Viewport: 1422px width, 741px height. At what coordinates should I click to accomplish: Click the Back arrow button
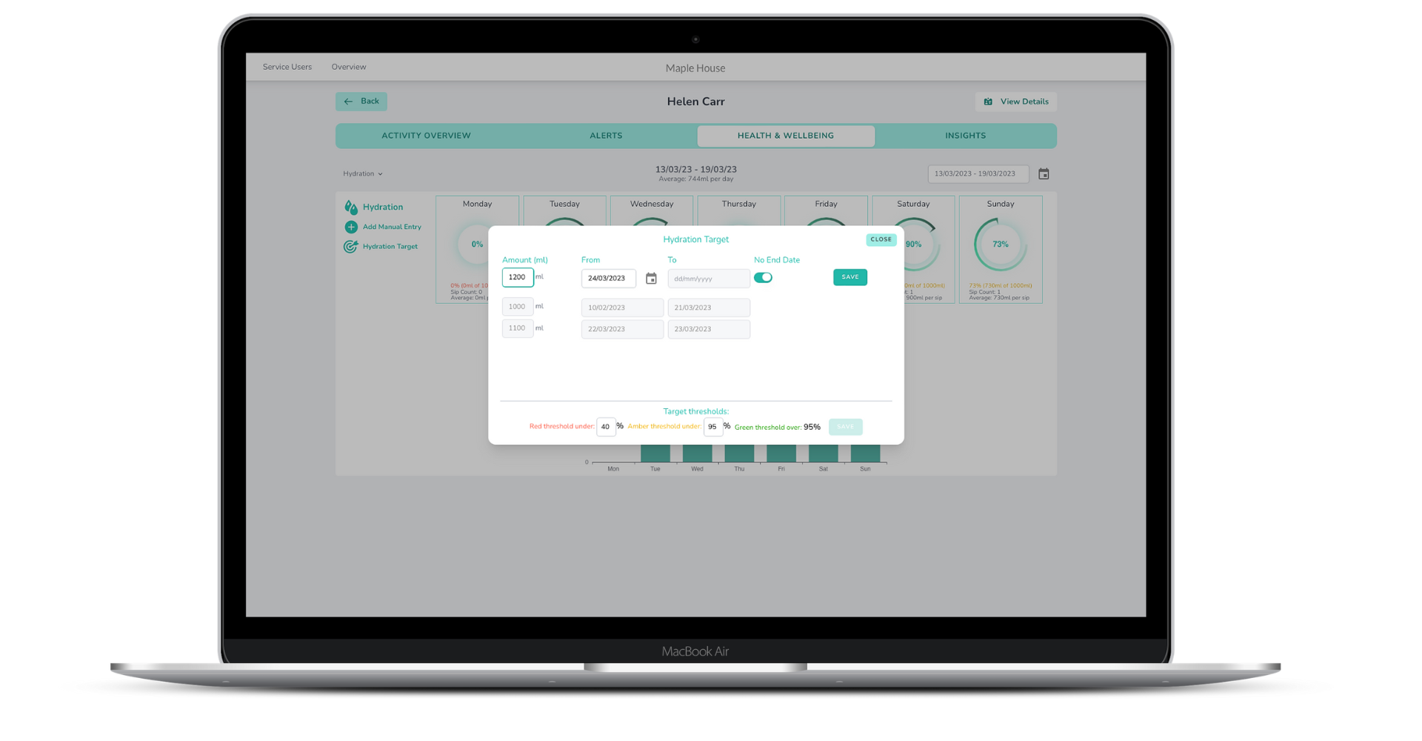tap(361, 102)
